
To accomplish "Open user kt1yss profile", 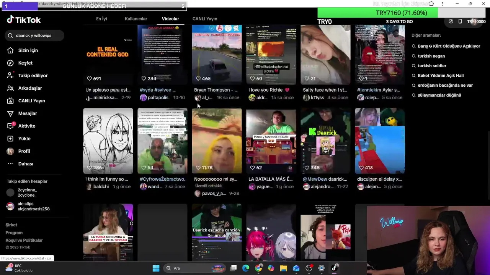I will pyautogui.click(x=314, y=98).
